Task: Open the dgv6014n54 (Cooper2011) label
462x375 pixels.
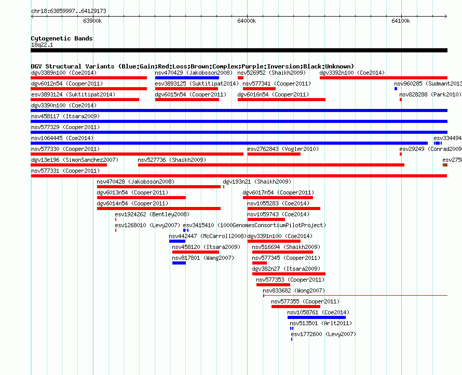Action: (132, 203)
